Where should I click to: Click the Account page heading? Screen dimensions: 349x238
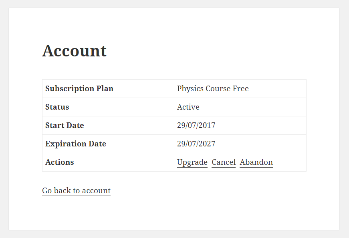(x=75, y=51)
